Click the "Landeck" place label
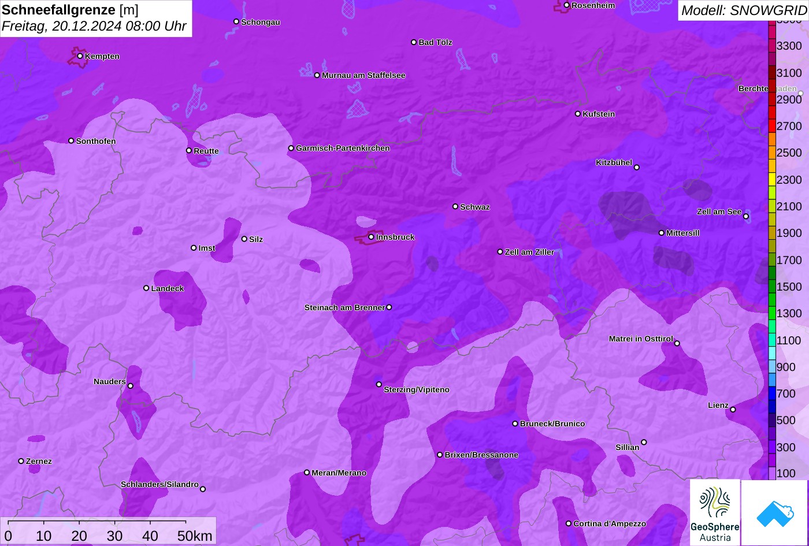 pyautogui.click(x=168, y=289)
